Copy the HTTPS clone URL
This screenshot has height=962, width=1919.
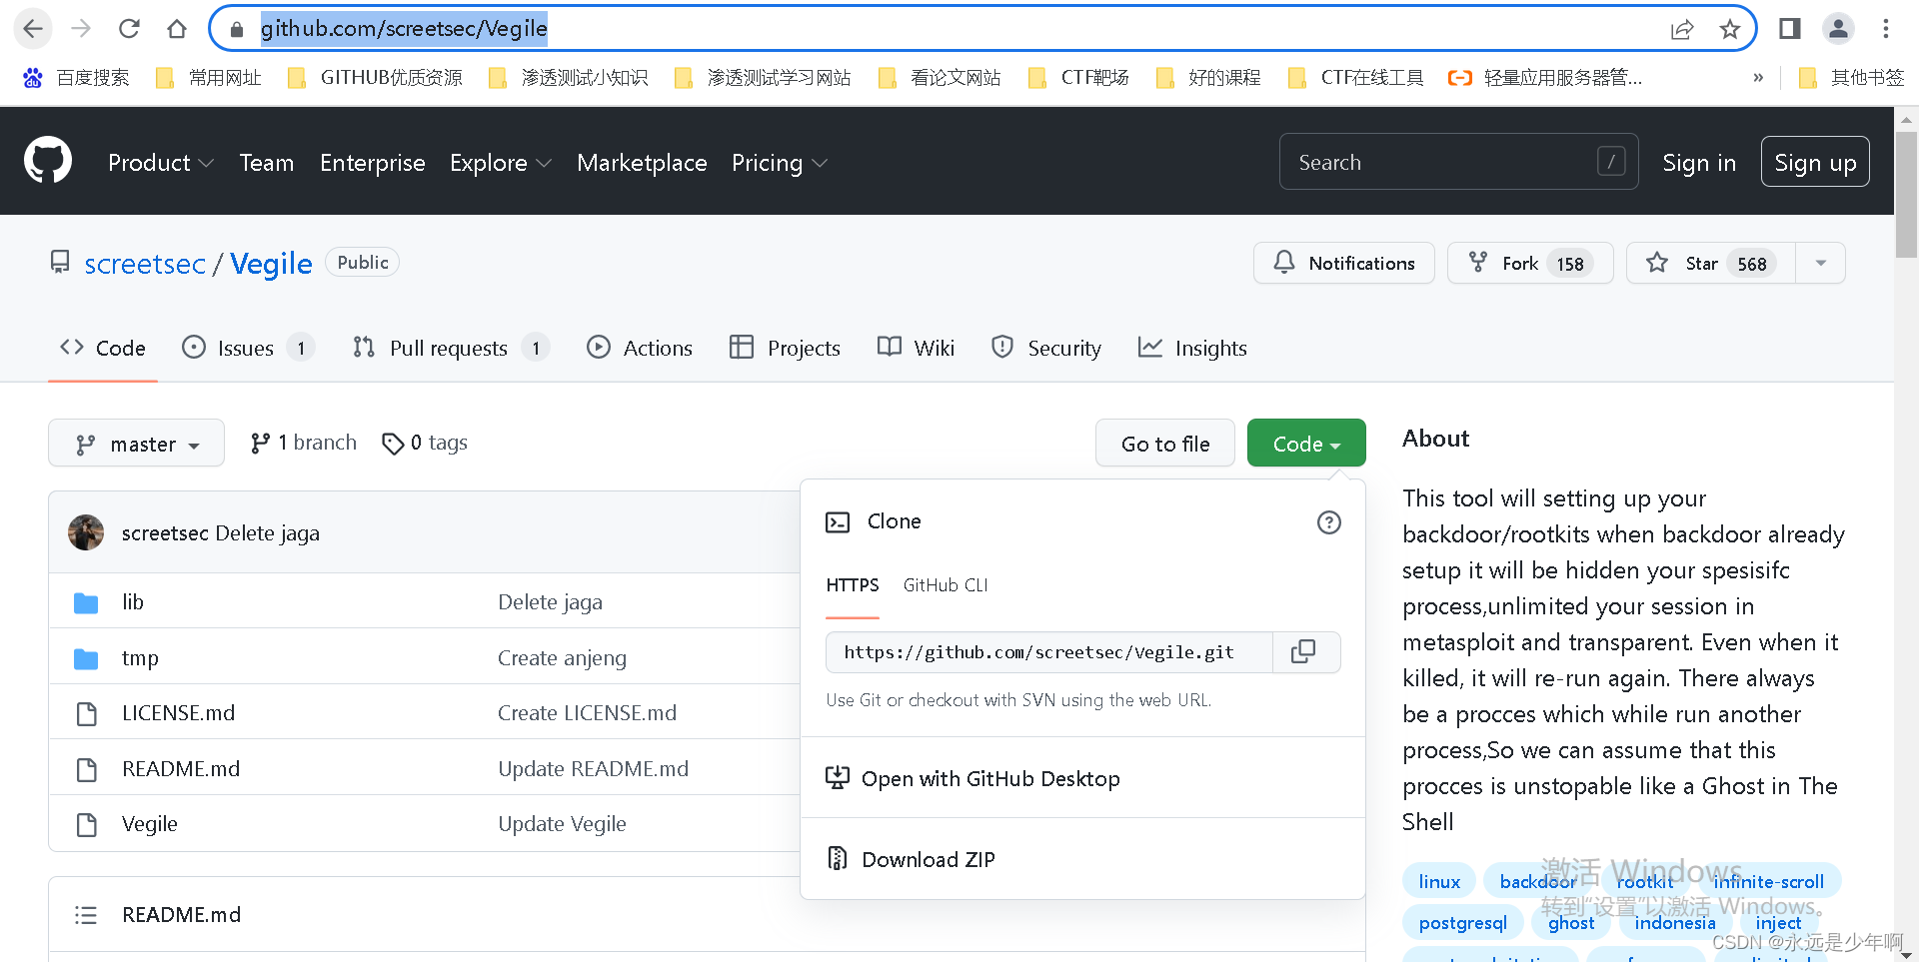click(x=1303, y=652)
